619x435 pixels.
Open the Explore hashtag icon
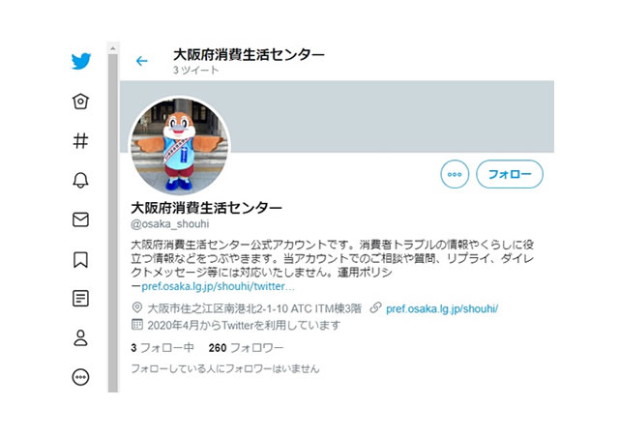[x=80, y=140]
